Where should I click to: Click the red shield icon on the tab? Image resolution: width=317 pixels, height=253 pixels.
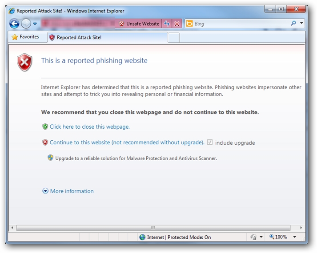(x=52, y=37)
